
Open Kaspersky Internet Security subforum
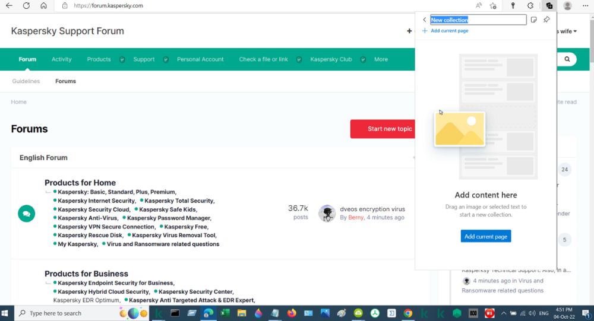click(97, 201)
